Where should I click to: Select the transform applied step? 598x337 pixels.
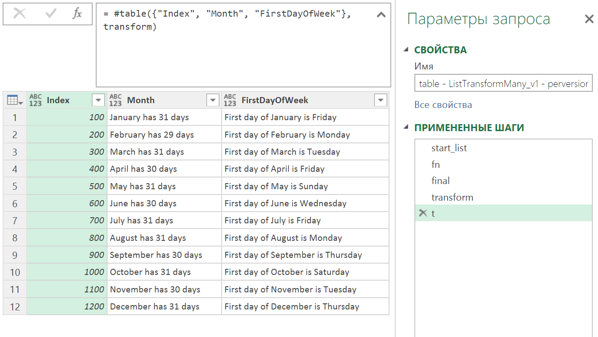coord(452,197)
